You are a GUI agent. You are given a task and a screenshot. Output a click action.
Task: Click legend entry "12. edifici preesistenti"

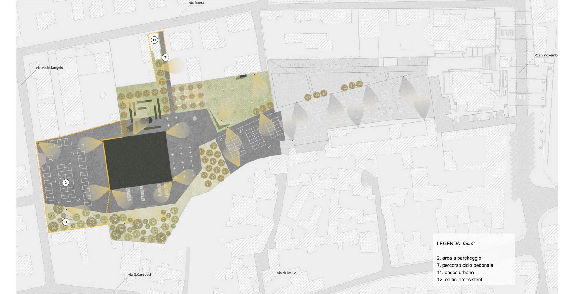[460, 280]
